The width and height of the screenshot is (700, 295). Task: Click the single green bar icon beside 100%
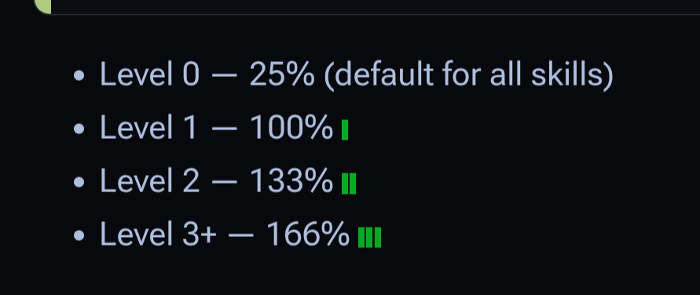tap(345, 129)
